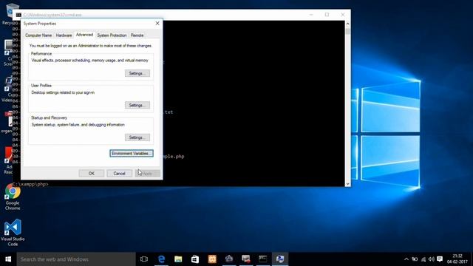The height and width of the screenshot is (266, 473).
Task: Open the Action Center notifications icon
Action: click(x=440, y=259)
